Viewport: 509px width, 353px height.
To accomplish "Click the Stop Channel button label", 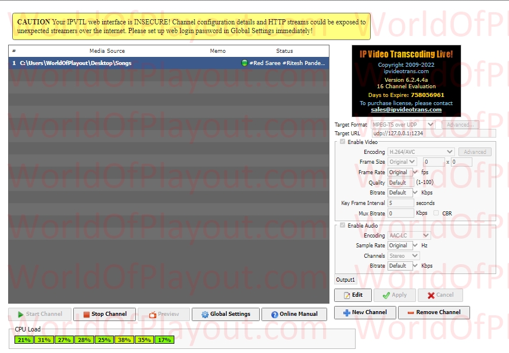I will click(x=109, y=314).
